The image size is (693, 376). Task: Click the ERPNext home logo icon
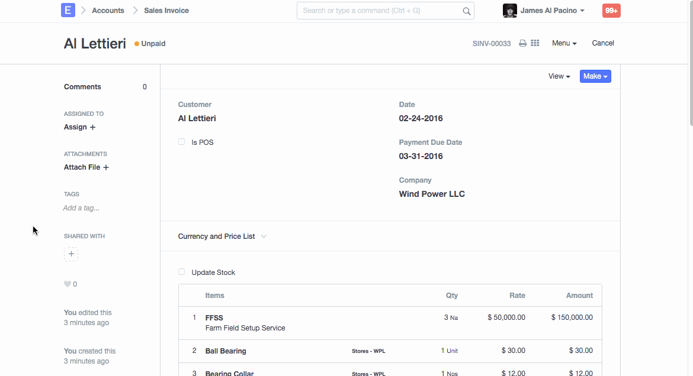point(68,10)
